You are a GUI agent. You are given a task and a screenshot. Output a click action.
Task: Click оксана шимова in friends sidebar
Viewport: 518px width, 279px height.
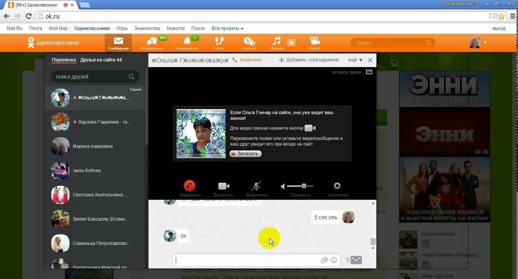(x=437, y=234)
